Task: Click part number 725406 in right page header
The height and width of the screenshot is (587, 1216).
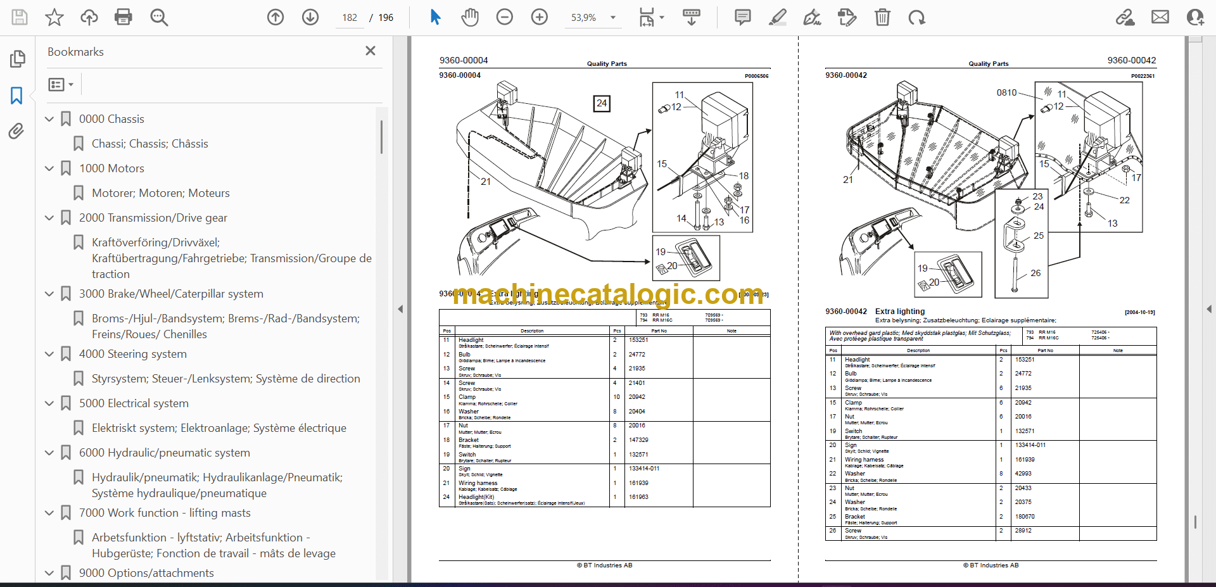Action: (x=1100, y=332)
